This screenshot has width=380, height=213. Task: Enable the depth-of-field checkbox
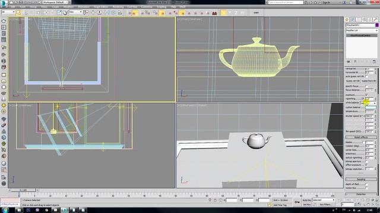[366, 184]
